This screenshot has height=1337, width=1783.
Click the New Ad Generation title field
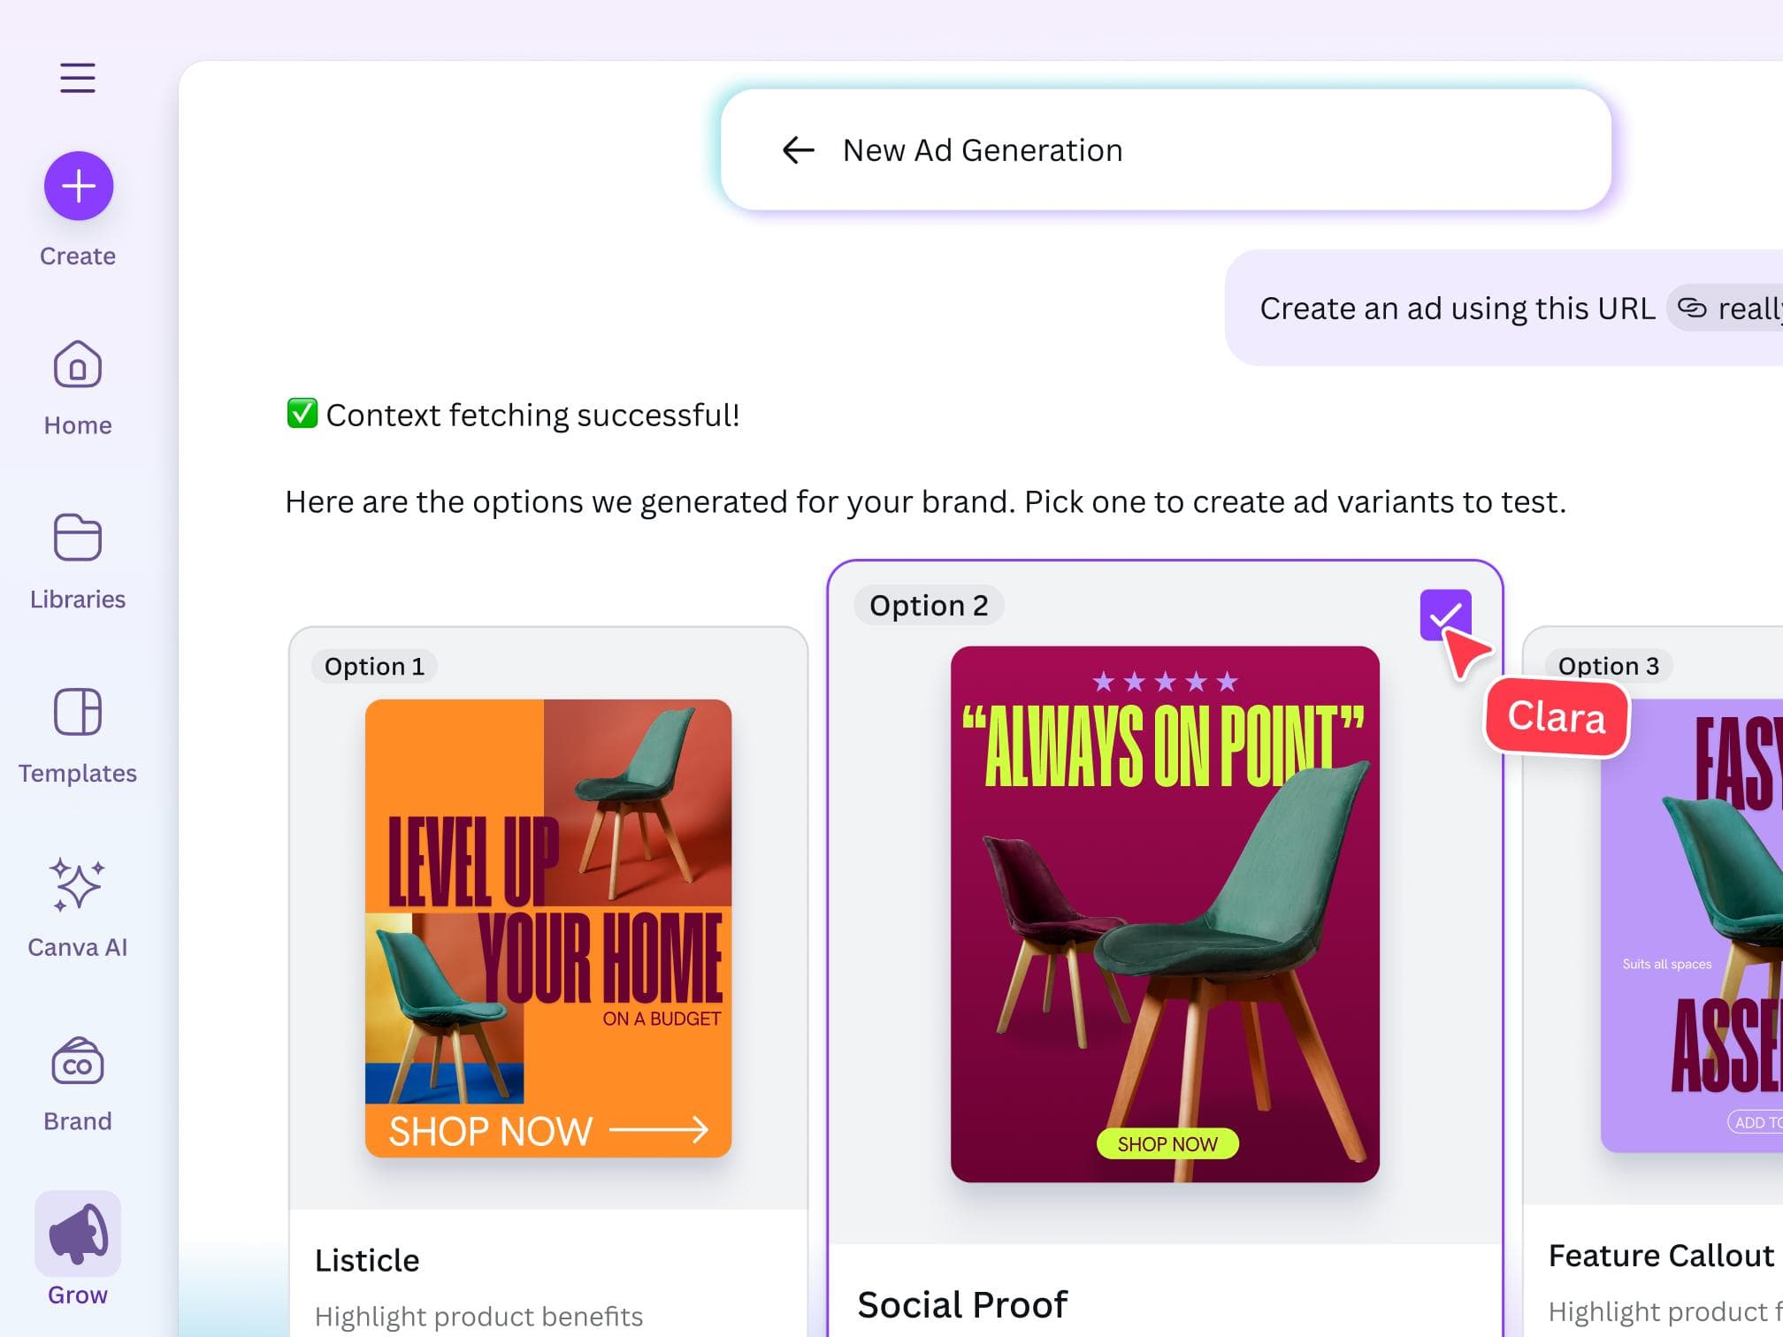[982, 150]
